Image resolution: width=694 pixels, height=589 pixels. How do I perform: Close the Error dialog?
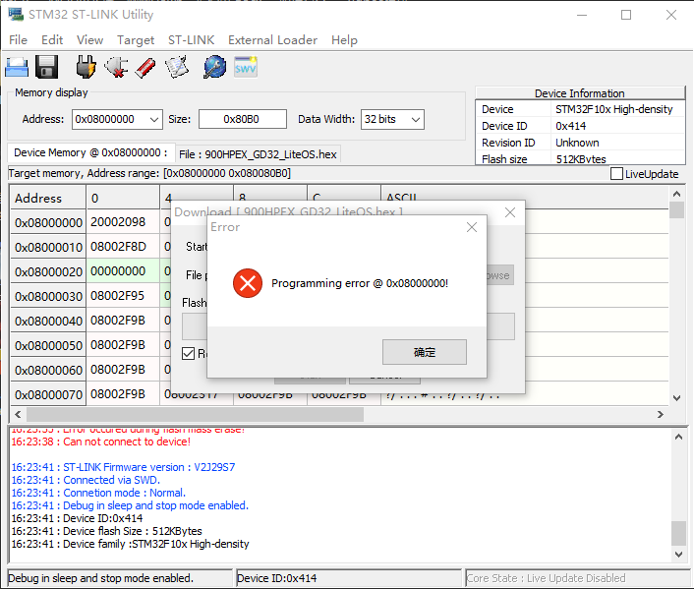point(472,227)
